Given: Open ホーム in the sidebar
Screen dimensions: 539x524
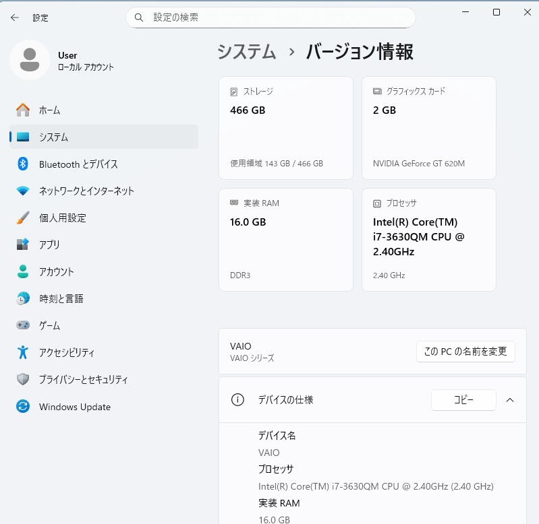Looking at the screenshot, I should coord(104,110).
